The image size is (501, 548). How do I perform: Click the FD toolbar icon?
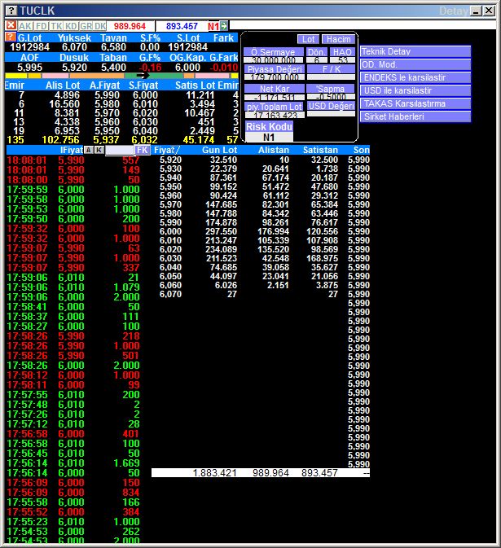click(41, 26)
